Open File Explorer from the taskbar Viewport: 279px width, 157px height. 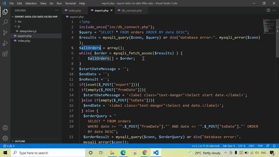click(112, 153)
